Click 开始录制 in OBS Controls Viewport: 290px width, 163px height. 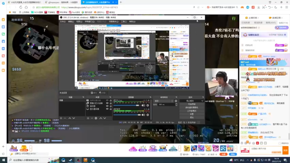click(x=192, y=104)
